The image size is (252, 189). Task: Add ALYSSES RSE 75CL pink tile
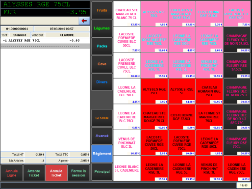click(154, 14)
